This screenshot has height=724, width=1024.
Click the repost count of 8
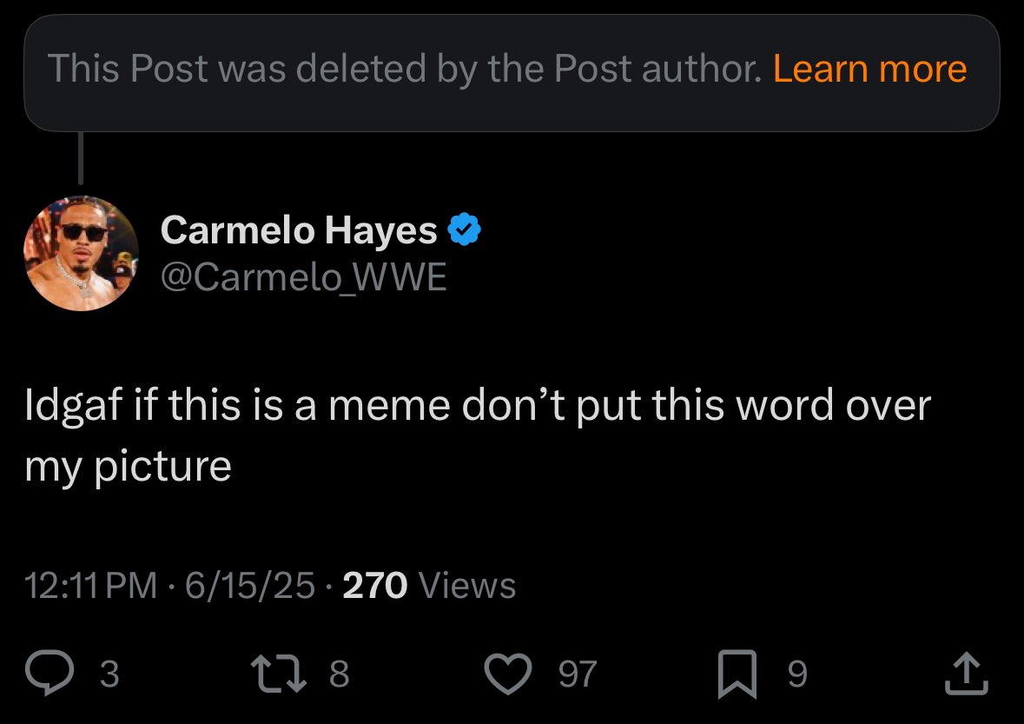[x=340, y=674]
